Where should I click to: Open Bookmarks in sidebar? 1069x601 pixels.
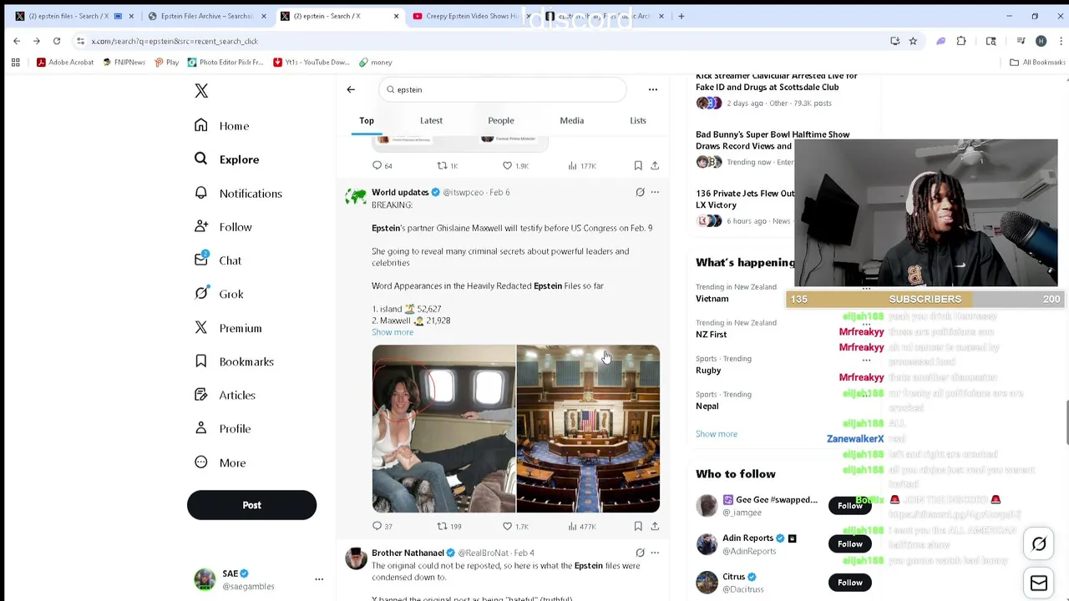(x=234, y=361)
